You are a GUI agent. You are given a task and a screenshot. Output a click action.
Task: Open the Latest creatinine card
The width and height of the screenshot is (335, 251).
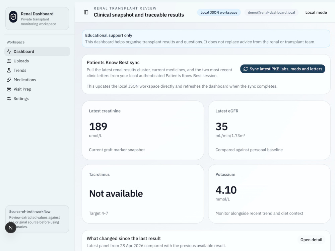pyautogui.click(x=143, y=130)
